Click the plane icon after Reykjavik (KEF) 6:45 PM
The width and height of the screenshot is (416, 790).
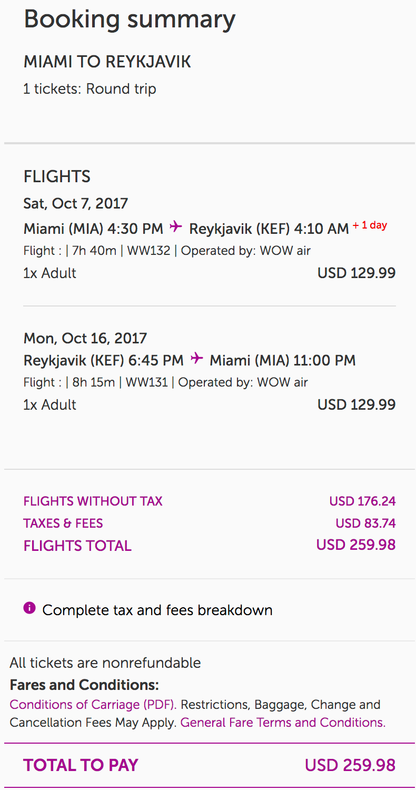coord(196,359)
